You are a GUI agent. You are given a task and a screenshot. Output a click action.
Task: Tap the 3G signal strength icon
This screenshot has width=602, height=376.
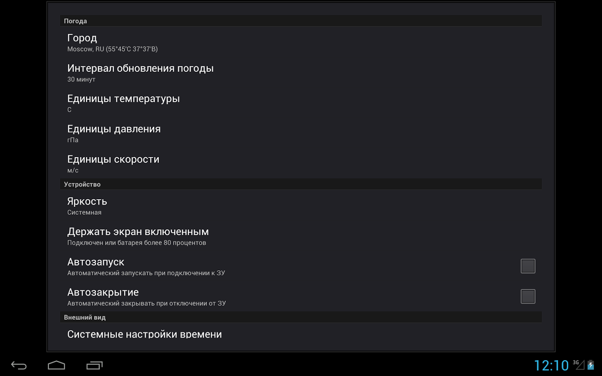tap(579, 365)
